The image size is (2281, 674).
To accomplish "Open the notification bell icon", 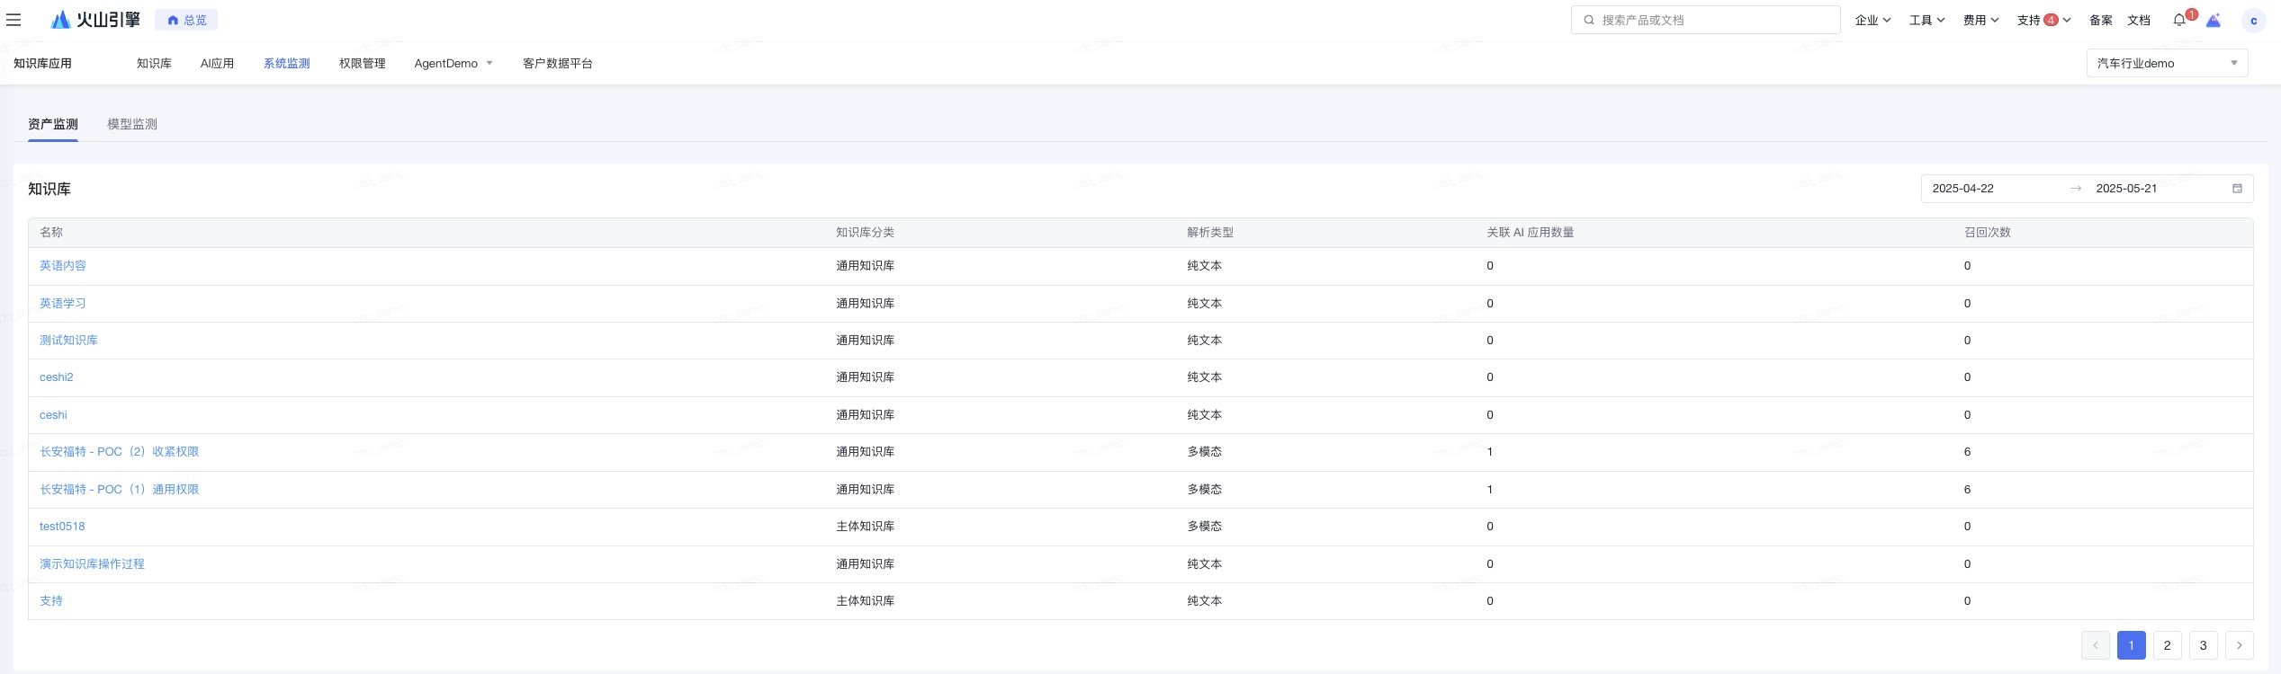I will [x=2178, y=20].
